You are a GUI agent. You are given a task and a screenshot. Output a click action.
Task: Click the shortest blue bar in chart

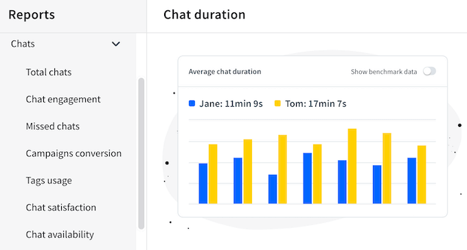click(273, 189)
